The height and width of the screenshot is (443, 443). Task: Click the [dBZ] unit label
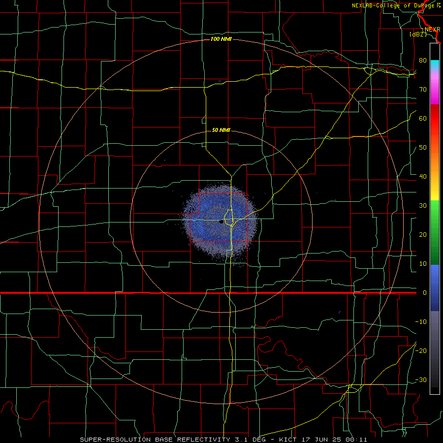click(418, 34)
